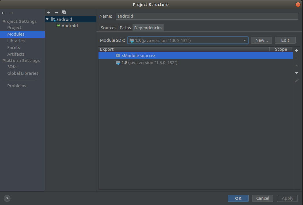Click the remove module minus icon
This screenshot has width=303, height=205.
point(56,12)
